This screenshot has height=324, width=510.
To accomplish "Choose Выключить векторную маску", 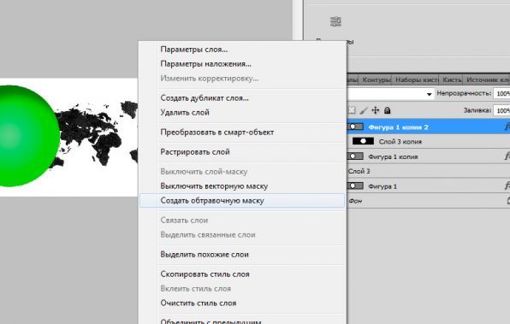I will (x=214, y=186).
